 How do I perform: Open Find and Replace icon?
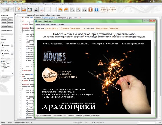pyautogui.click(x=78, y=10)
